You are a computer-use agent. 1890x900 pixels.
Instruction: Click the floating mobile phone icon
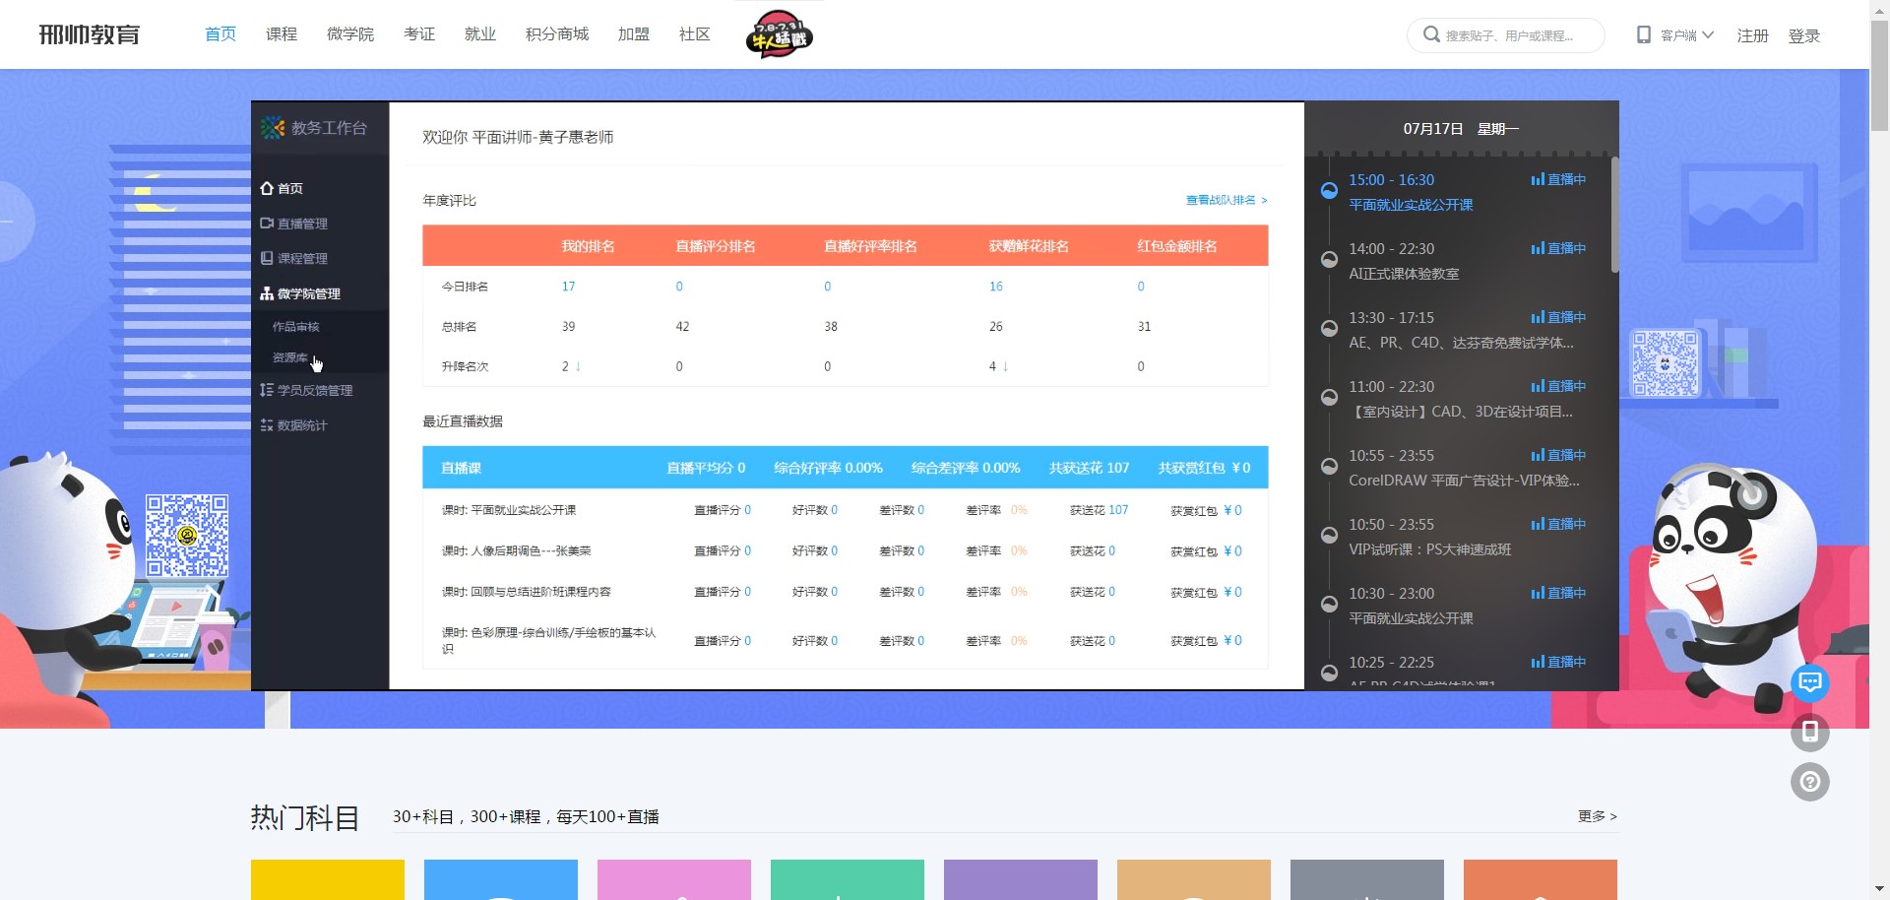(x=1811, y=733)
